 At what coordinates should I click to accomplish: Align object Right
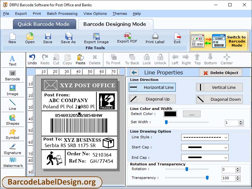pyautogui.click(x=186, y=60)
